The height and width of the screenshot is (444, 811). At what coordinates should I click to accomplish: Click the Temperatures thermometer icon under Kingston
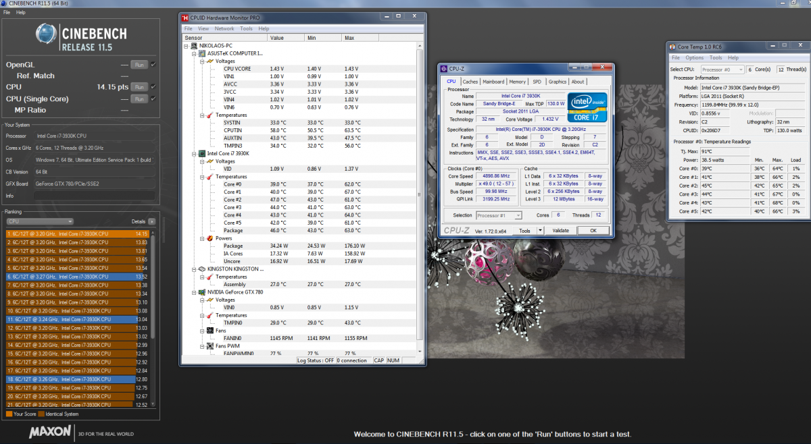210,277
